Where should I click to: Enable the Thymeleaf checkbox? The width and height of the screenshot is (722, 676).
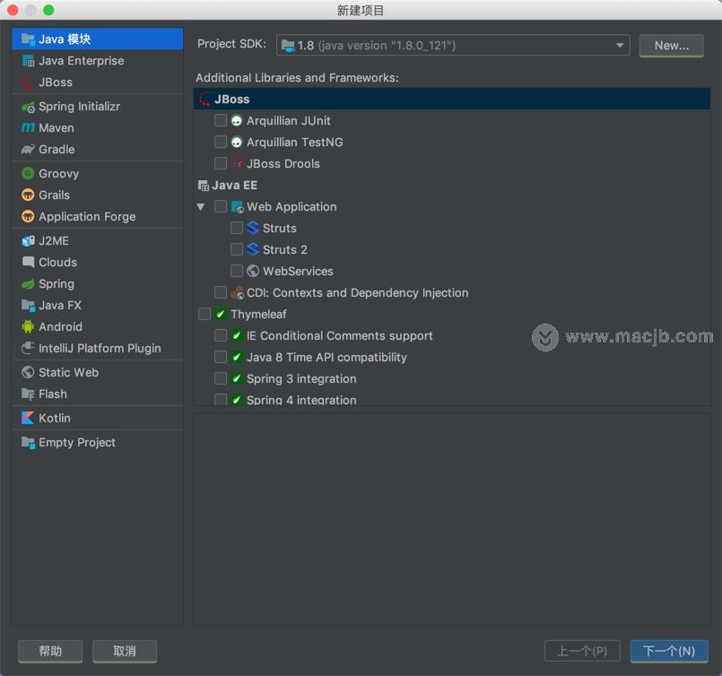point(204,314)
